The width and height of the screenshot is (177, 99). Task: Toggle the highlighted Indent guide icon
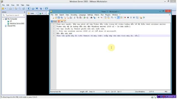[x=118, y=18]
